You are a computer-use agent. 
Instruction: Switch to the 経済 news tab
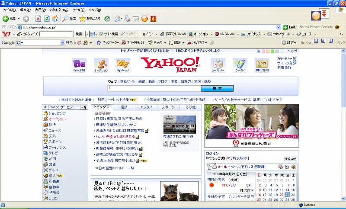point(124,107)
